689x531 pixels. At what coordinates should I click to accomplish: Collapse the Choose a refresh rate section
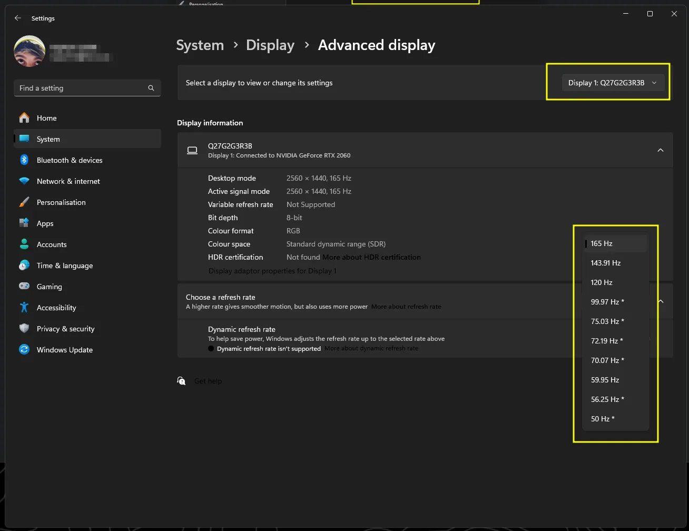(x=661, y=301)
